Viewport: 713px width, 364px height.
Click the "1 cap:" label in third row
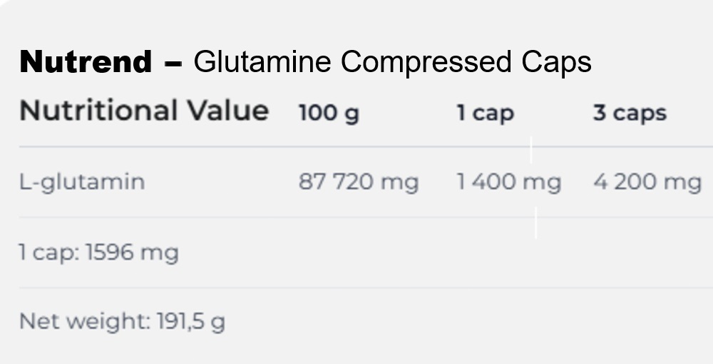pos(48,253)
